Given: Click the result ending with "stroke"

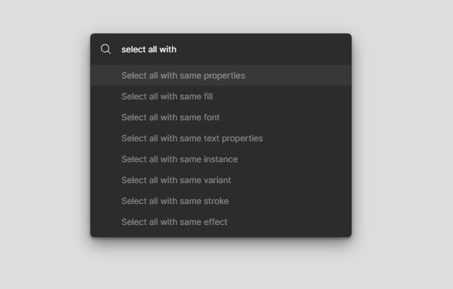Looking at the screenshot, I should coord(221,201).
